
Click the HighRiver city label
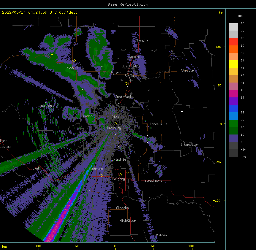point(128,221)
